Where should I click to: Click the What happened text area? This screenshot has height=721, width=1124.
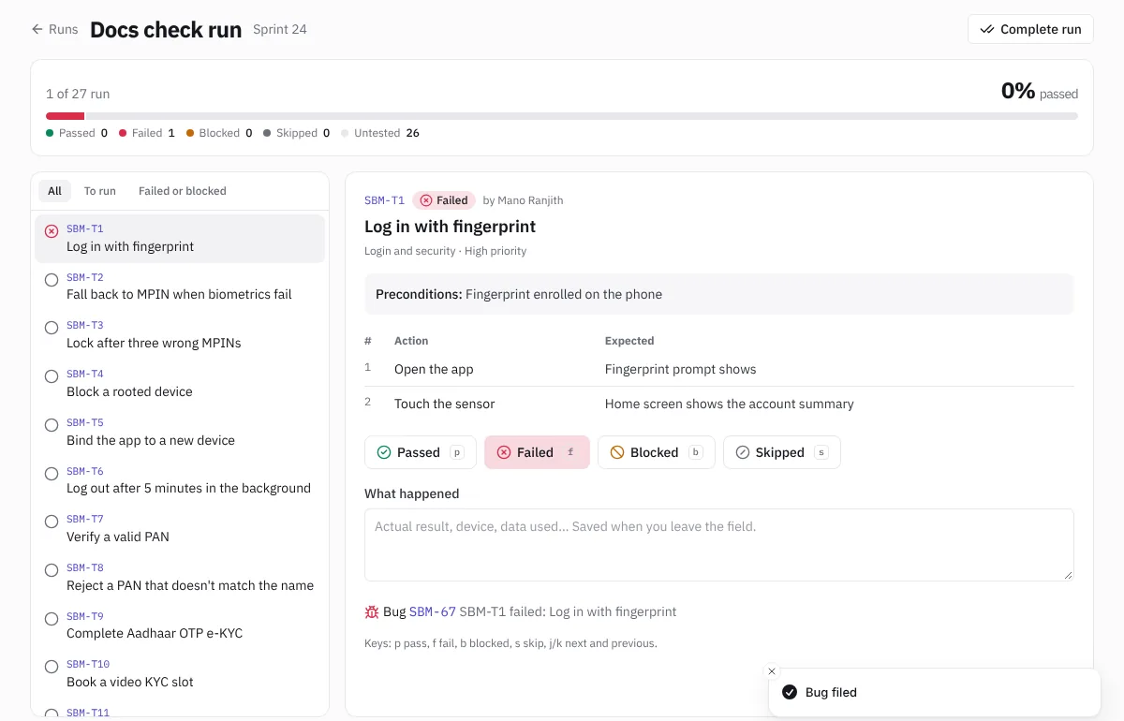[x=719, y=545]
